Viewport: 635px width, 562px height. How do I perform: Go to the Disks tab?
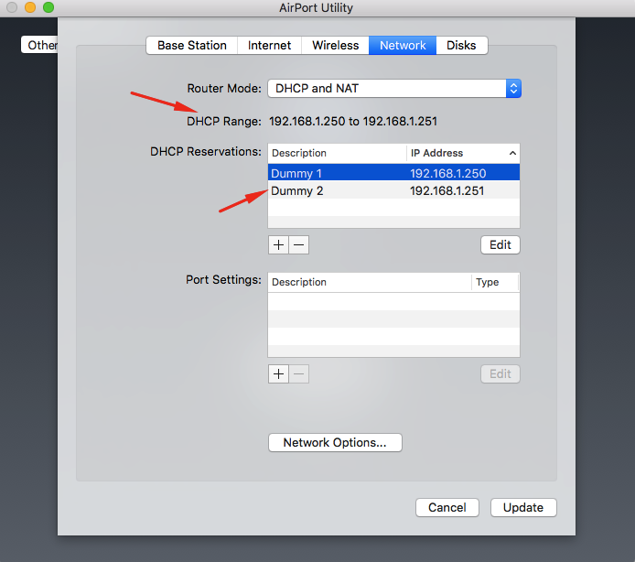tap(461, 46)
